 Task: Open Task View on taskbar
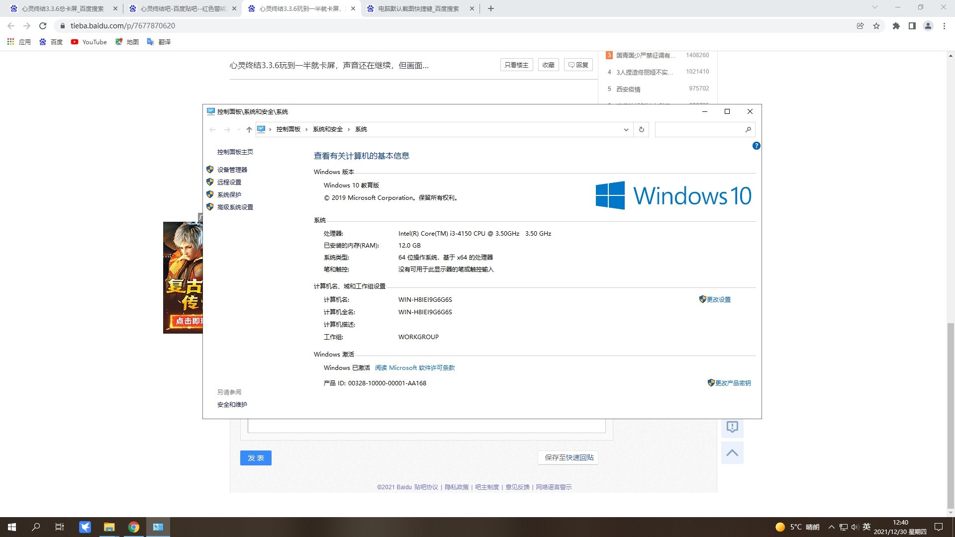click(59, 527)
